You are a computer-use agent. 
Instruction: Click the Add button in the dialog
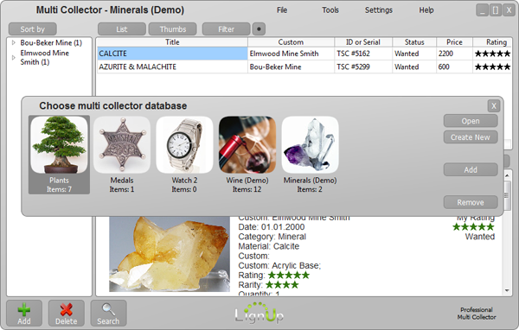tap(471, 169)
